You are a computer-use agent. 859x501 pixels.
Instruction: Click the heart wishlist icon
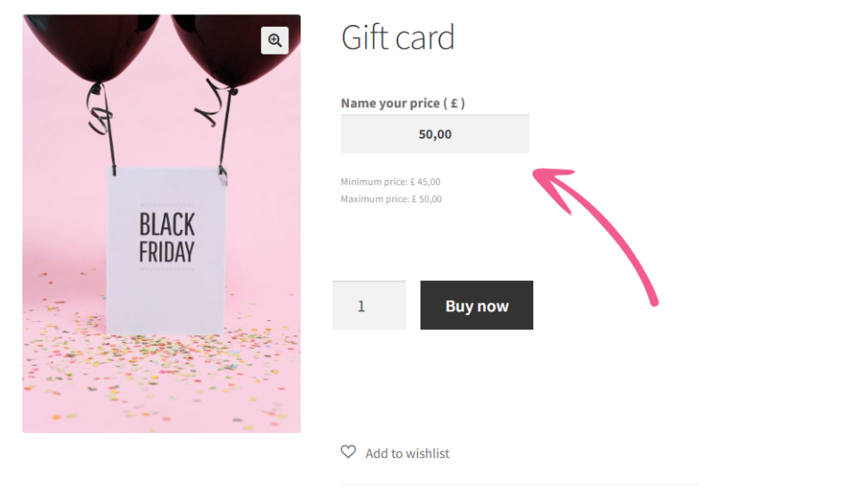[x=348, y=452]
